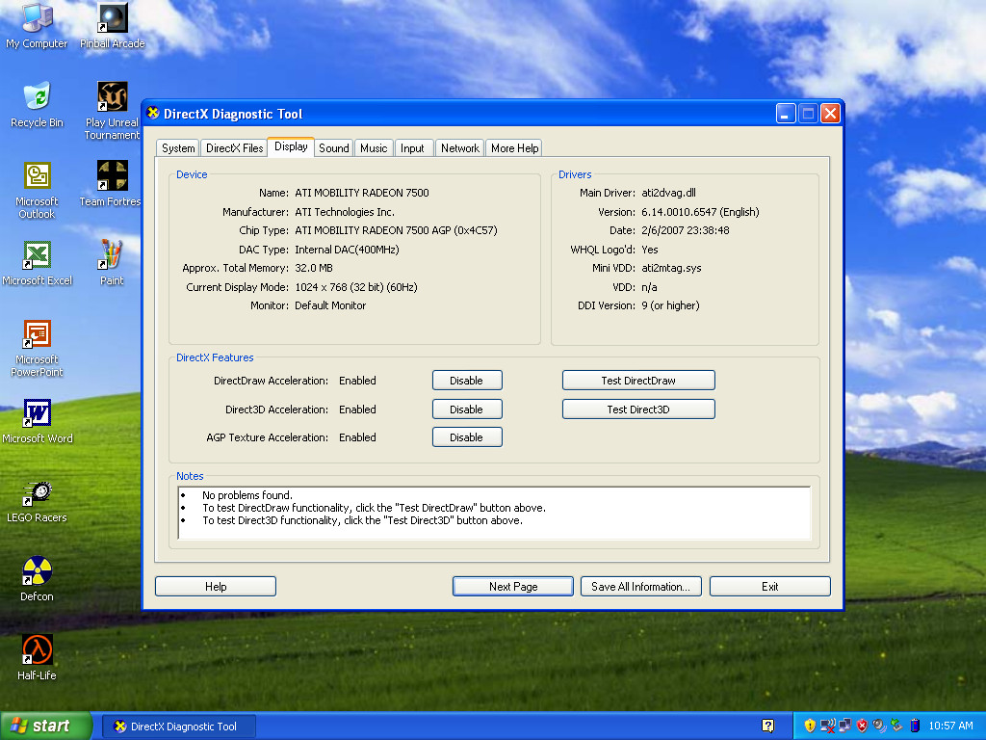
Task: Click the Safely Remove Hardware tray icon
Action: coord(896,726)
